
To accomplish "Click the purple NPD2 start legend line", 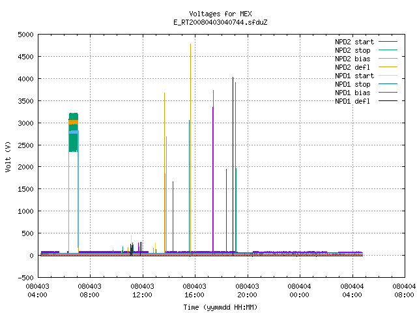I will point(388,42).
